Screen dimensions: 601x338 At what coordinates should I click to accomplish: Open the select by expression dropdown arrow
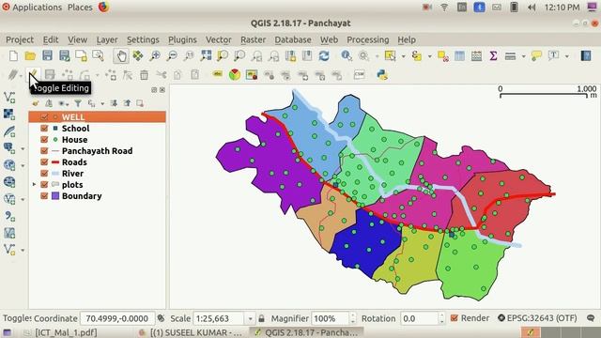pyautogui.click(x=430, y=56)
